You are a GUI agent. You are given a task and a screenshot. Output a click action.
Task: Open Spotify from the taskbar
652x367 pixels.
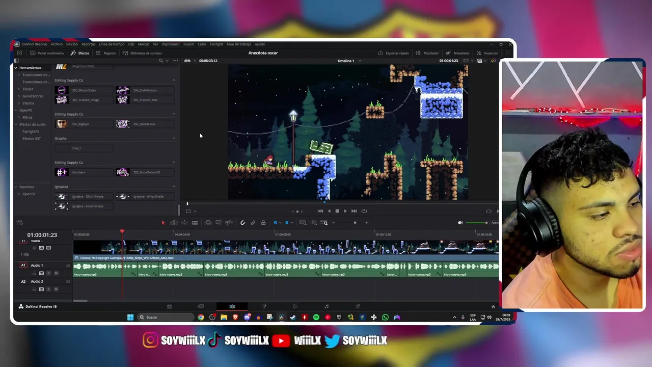(x=316, y=317)
